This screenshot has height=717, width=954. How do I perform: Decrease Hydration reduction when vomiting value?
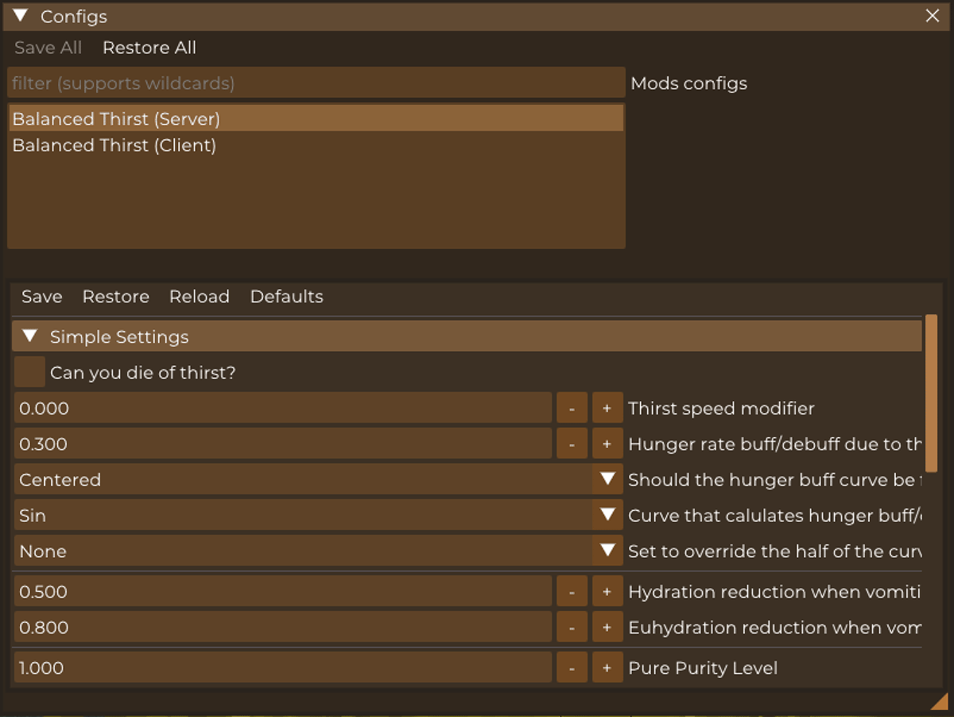[572, 592]
